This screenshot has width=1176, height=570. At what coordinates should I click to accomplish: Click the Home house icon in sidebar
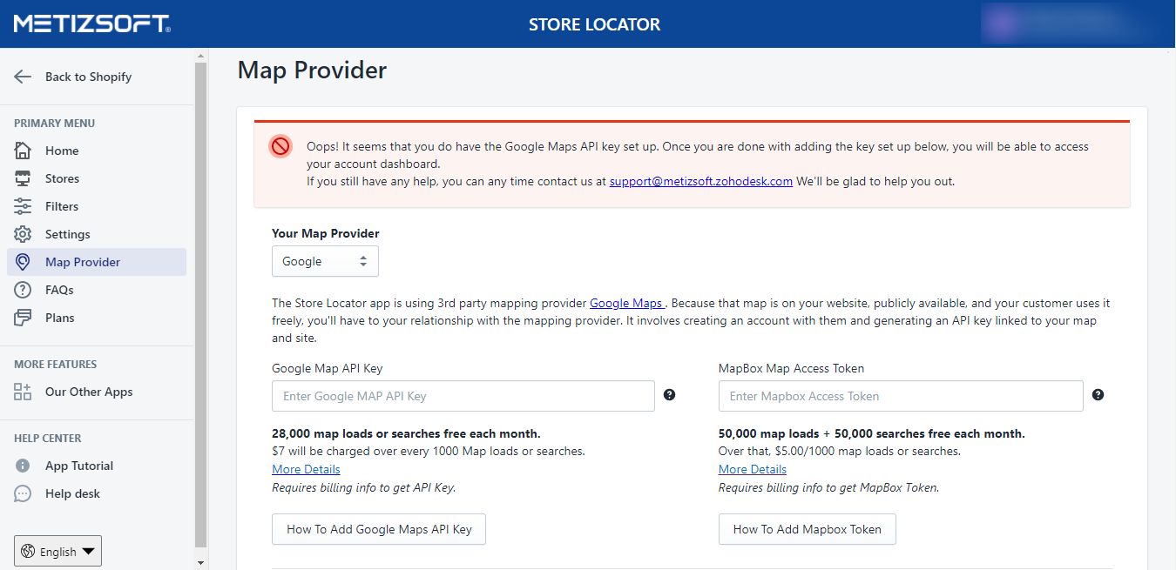[23, 151]
